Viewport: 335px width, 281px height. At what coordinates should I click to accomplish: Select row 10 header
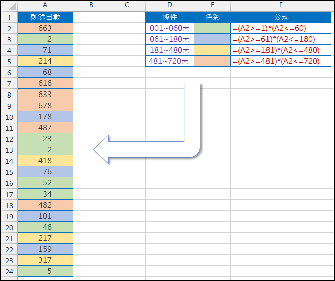click(x=9, y=117)
